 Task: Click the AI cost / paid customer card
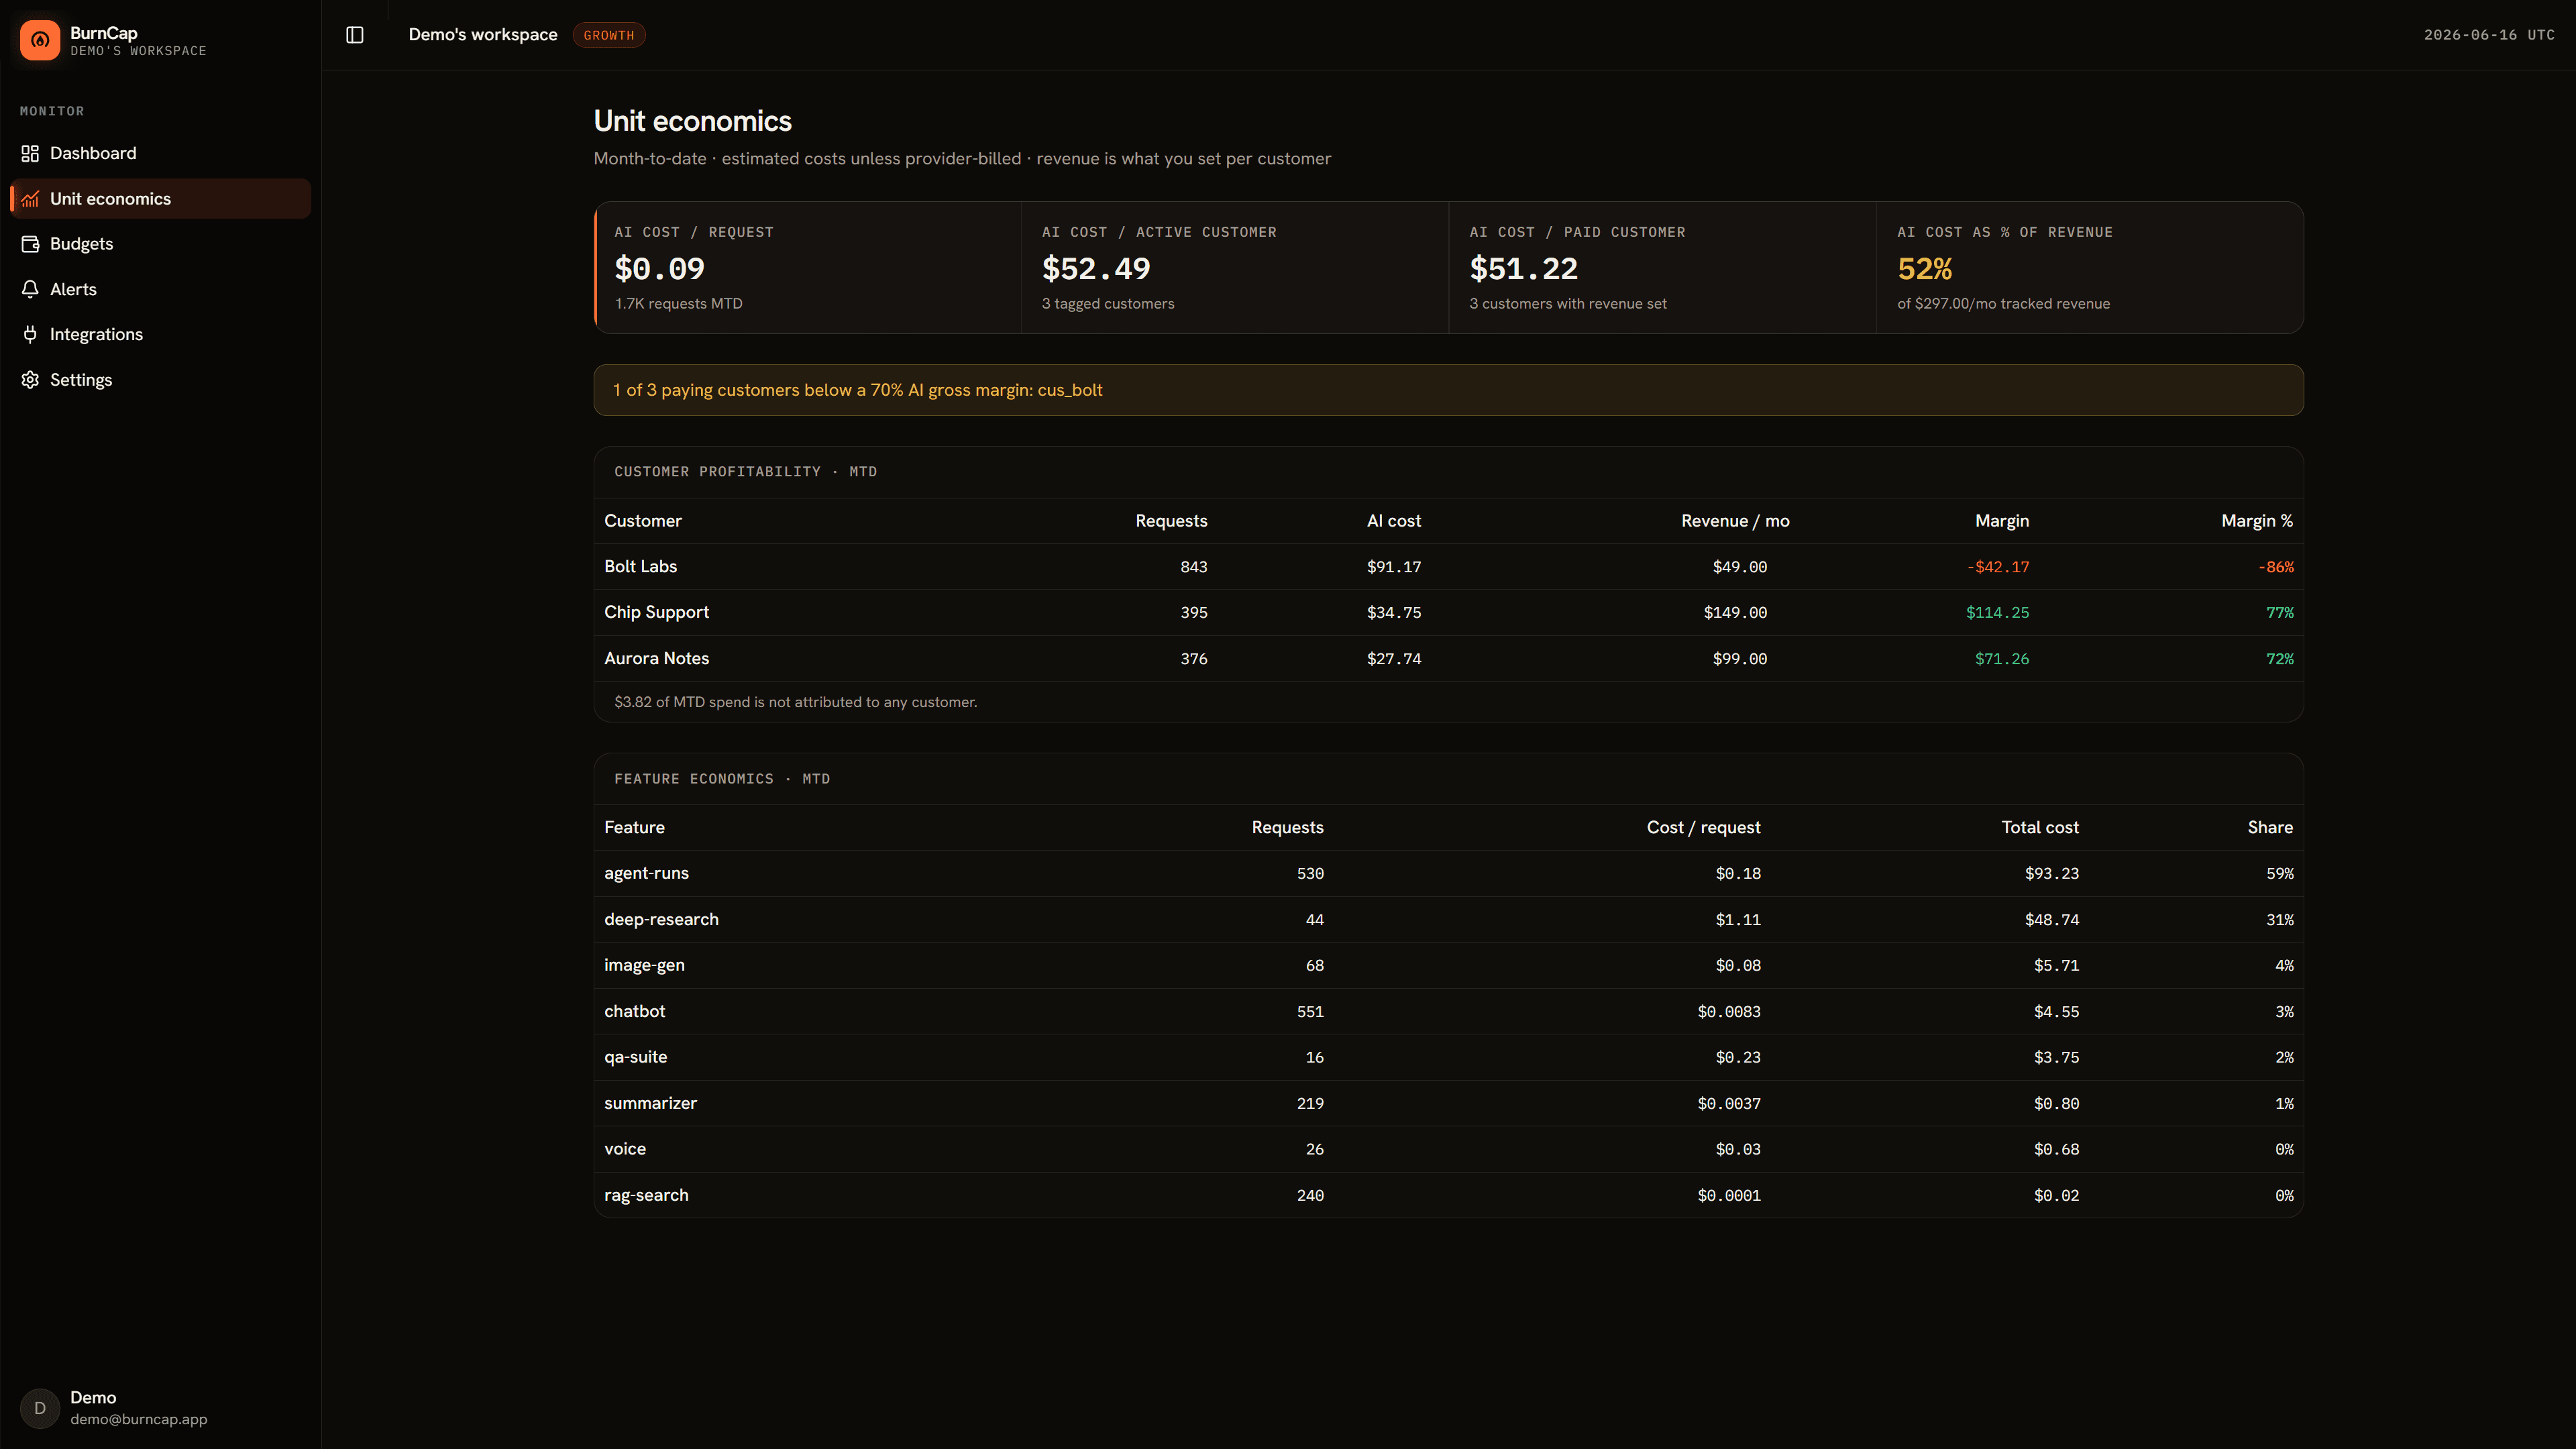coord(1662,268)
